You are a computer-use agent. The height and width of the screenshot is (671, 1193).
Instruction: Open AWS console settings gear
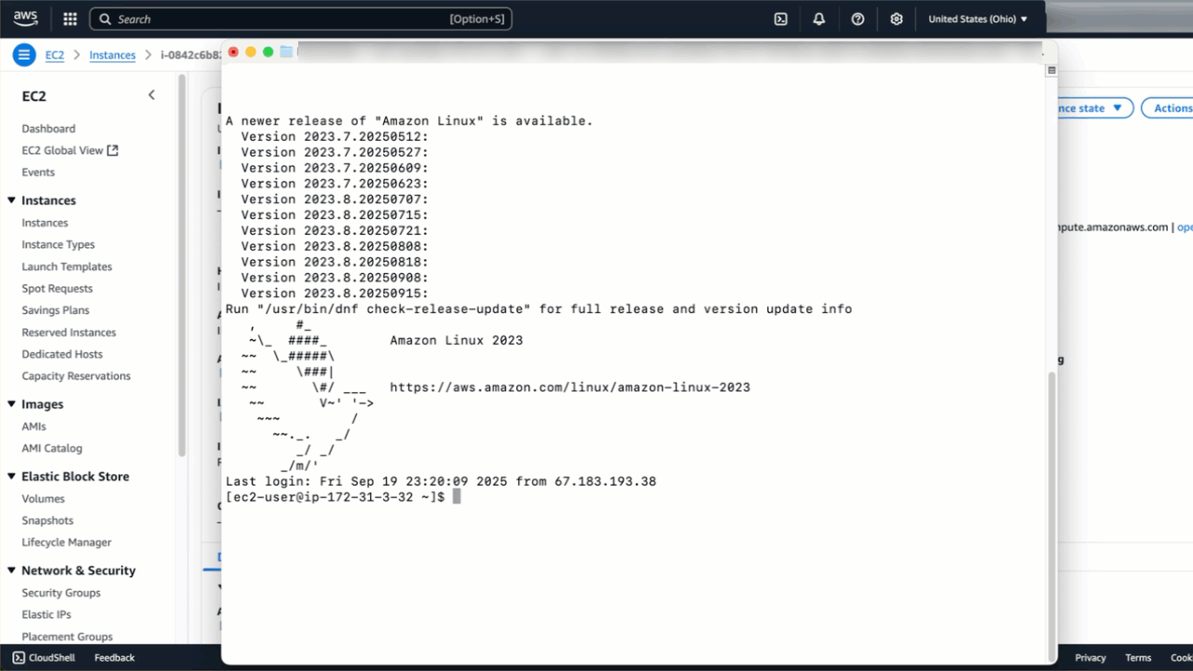[x=897, y=19]
